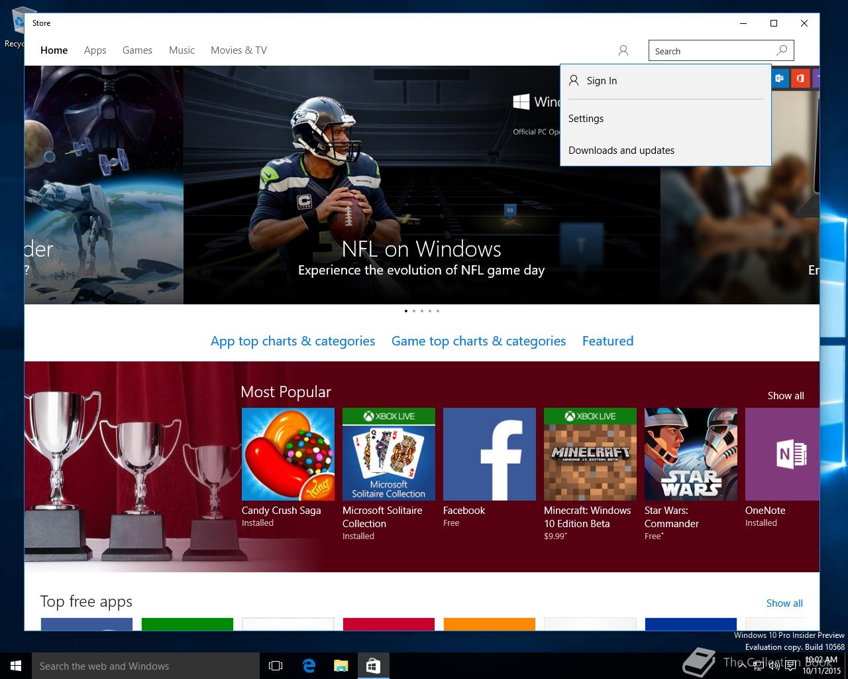
Task: Open Settings from the account menu
Action: tap(666, 119)
